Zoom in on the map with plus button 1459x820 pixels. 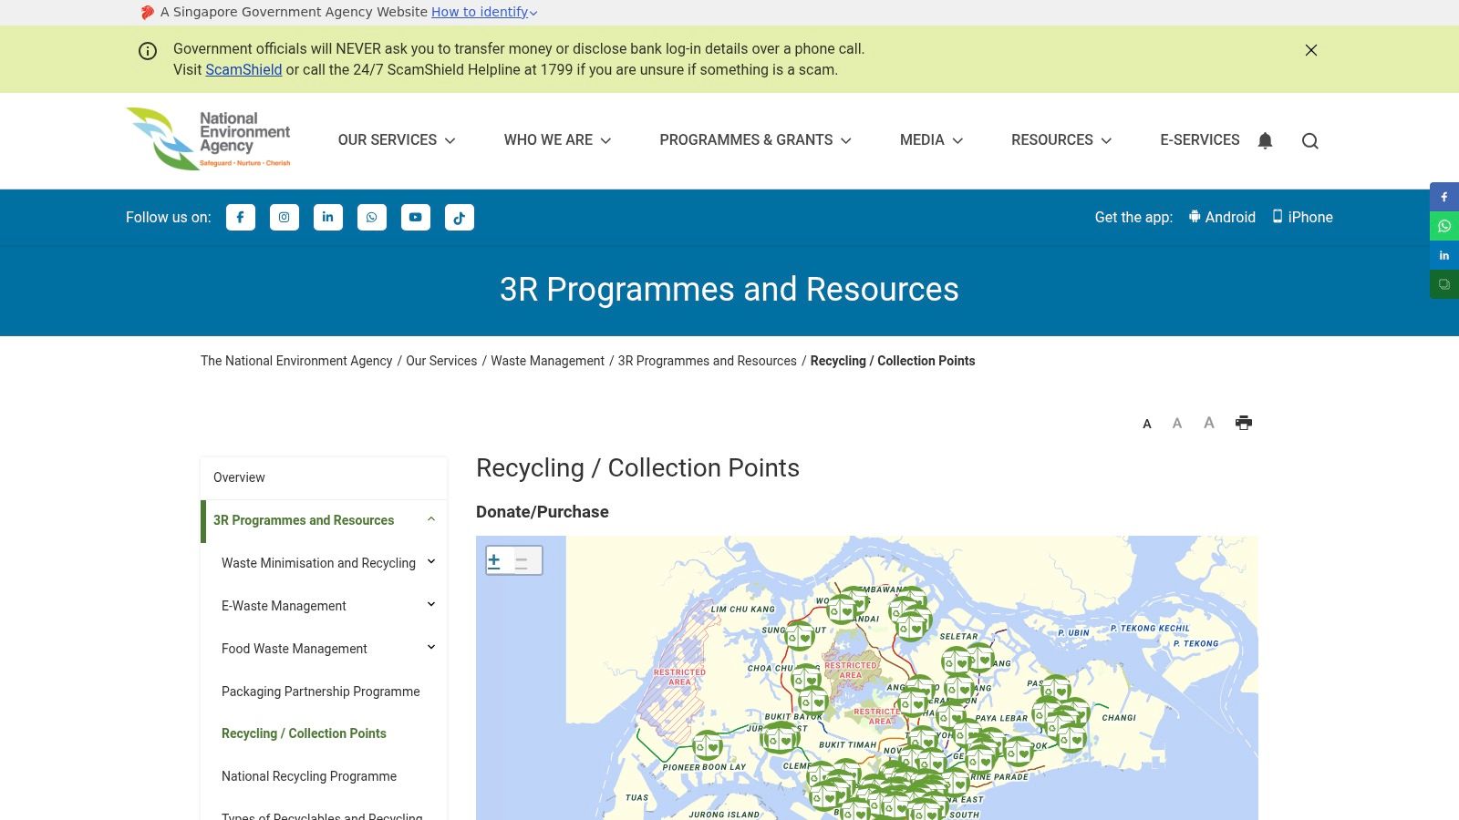pos(494,560)
